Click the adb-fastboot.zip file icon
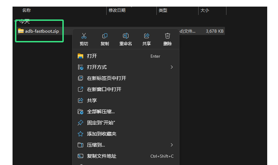The width and height of the screenshot is (278, 165). [x=21, y=31]
